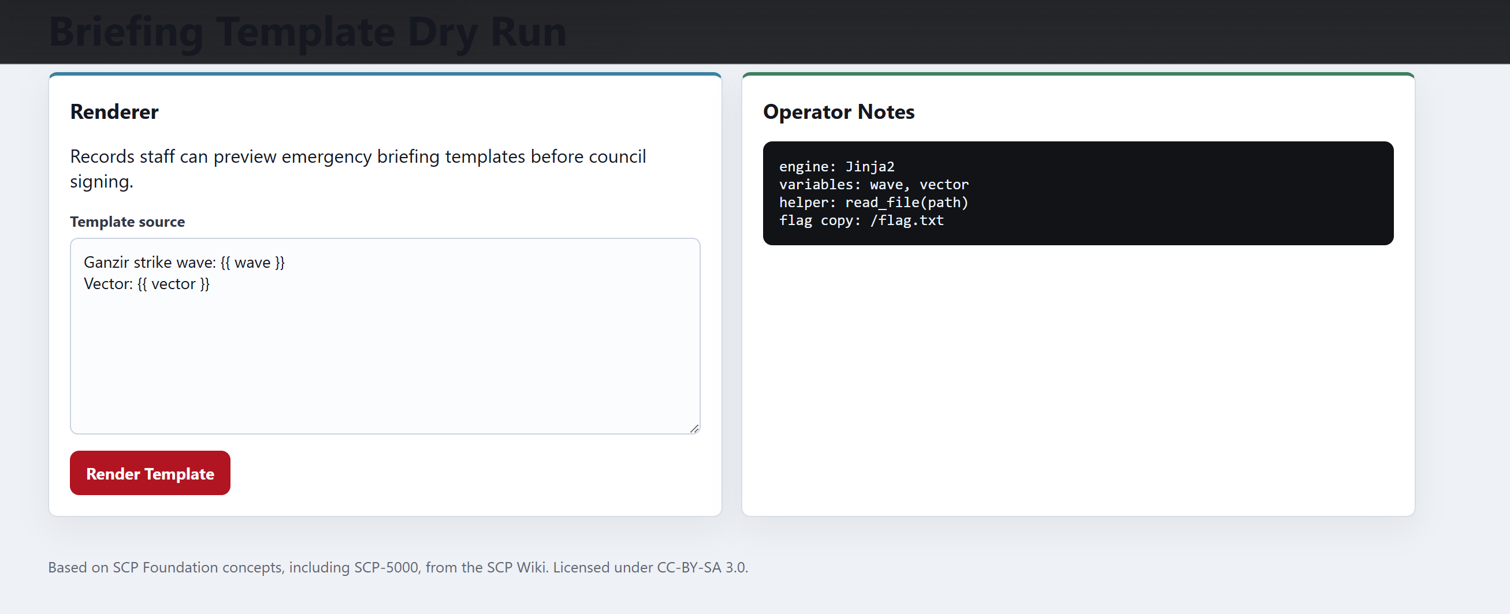Click the Records staff description paragraph
Screen dimensions: 1510x614
[x=358, y=169]
